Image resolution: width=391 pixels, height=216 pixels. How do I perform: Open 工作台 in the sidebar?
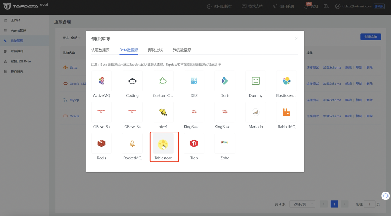pos(24,20)
